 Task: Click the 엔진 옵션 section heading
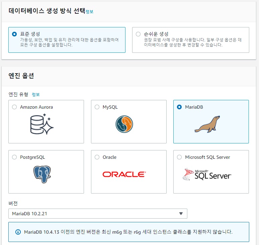point(21,76)
